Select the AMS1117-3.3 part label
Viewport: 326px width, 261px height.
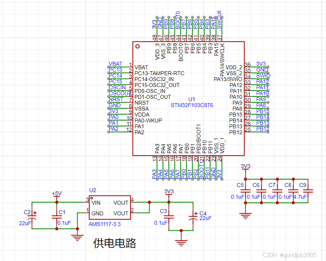point(105,224)
